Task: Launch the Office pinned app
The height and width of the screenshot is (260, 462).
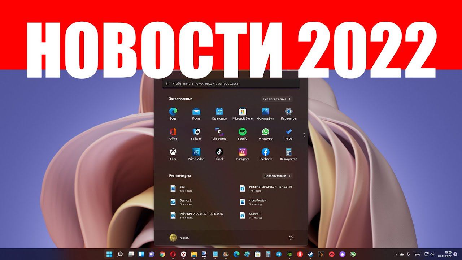Action: [x=173, y=134]
